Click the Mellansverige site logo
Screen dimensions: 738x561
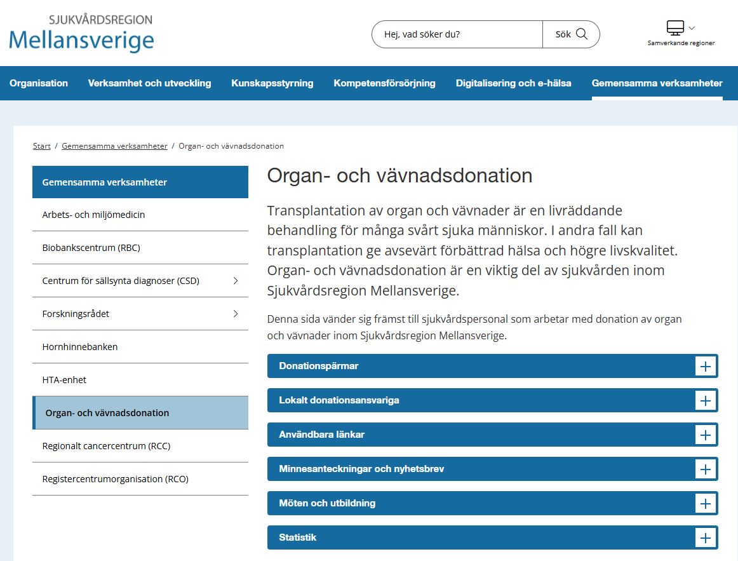(x=81, y=33)
